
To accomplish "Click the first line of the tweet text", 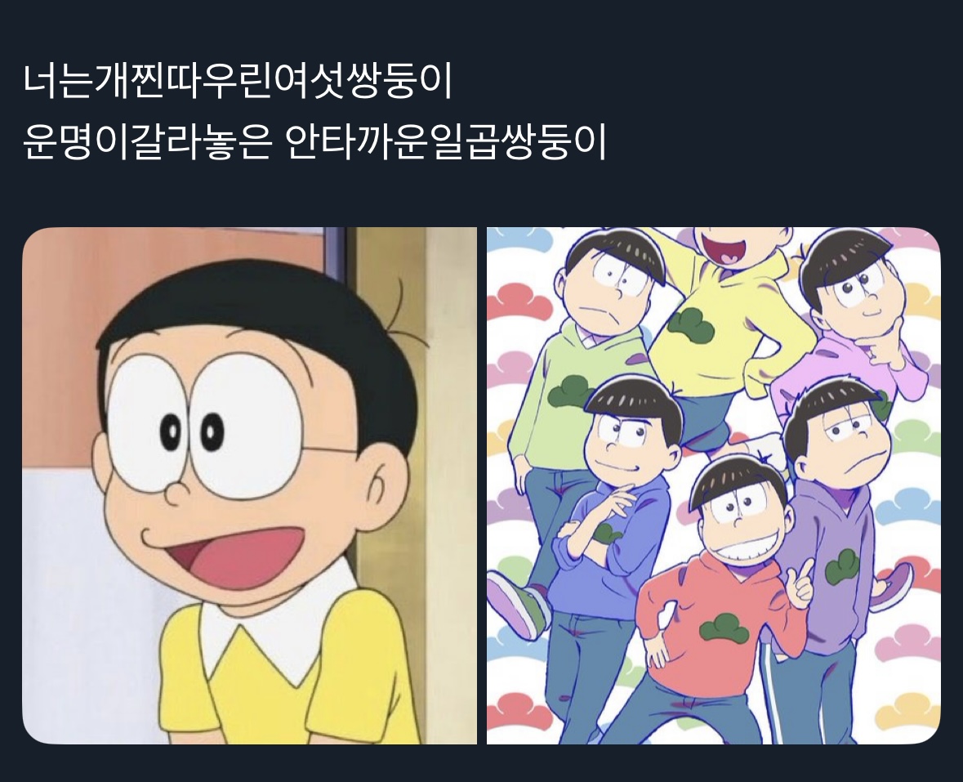I will [x=238, y=82].
